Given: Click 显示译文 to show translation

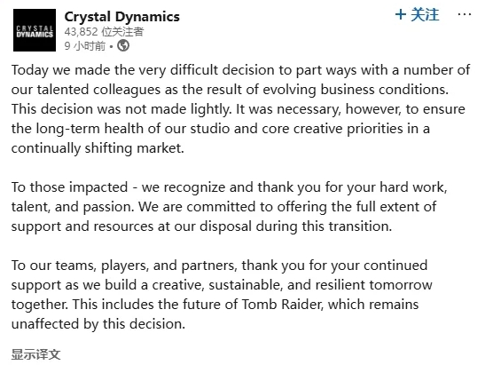Looking at the screenshot, I should coord(35,353).
